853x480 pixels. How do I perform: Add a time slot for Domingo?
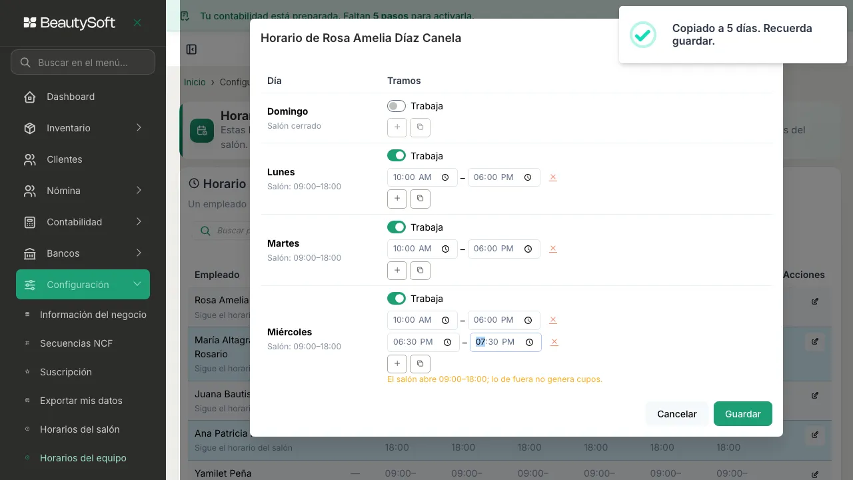[397, 127]
